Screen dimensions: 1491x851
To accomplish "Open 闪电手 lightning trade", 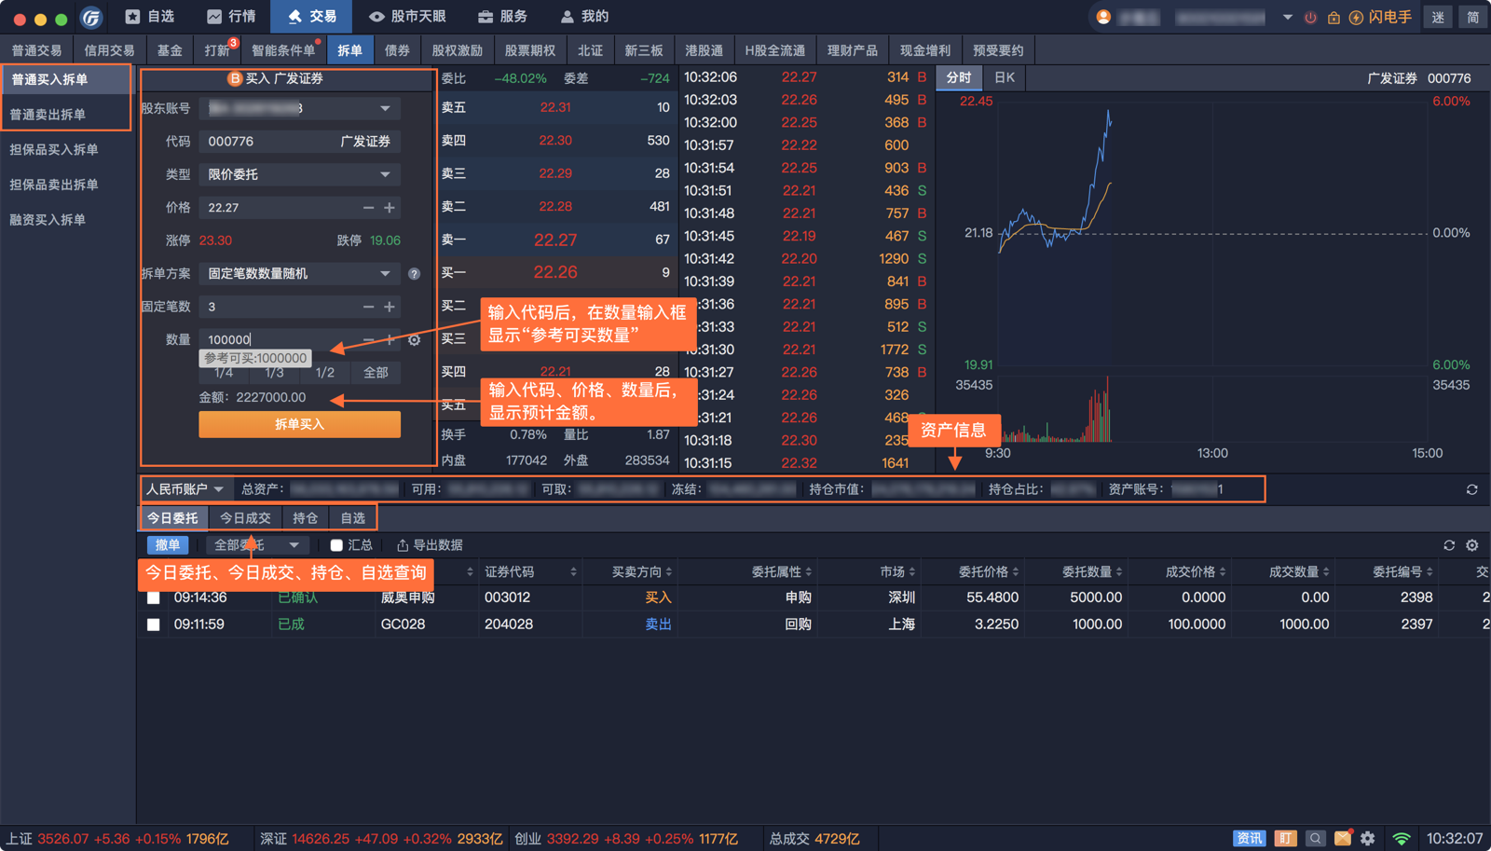I will pos(1380,18).
